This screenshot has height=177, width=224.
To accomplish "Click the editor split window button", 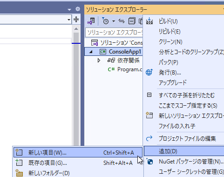I will point(76,20).
